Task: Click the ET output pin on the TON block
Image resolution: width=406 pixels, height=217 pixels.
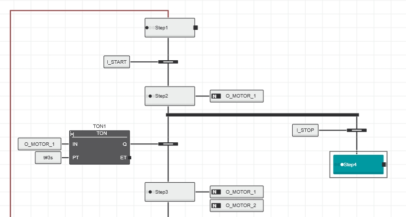Action: (x=129, y=158)
